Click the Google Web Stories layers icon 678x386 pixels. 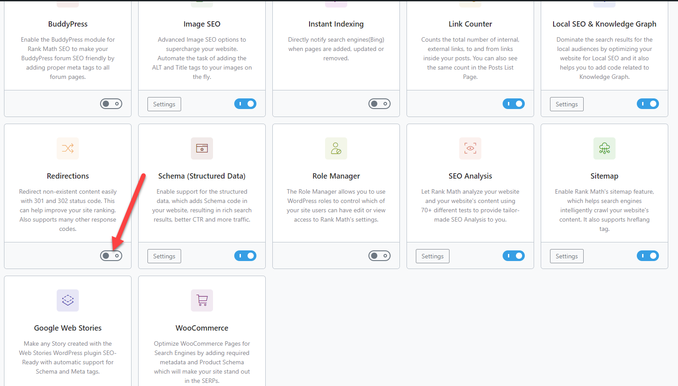pyautogui.click(x=68, y=300)
